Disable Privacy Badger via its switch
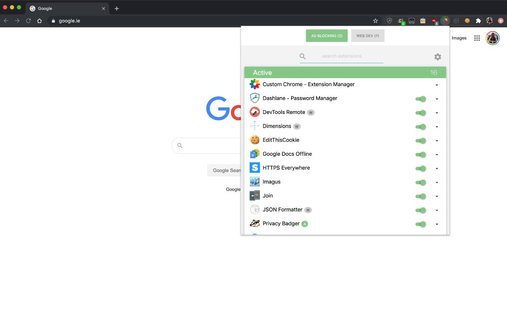The width and height of the screenshot is (507, 317). pos(421,224)
